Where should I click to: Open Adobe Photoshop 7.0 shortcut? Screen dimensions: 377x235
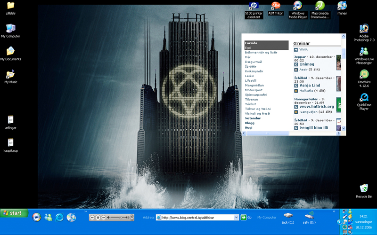click(364, 33)
